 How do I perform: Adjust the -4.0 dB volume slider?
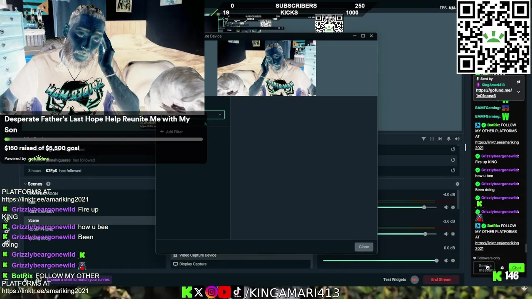point(407,207)
